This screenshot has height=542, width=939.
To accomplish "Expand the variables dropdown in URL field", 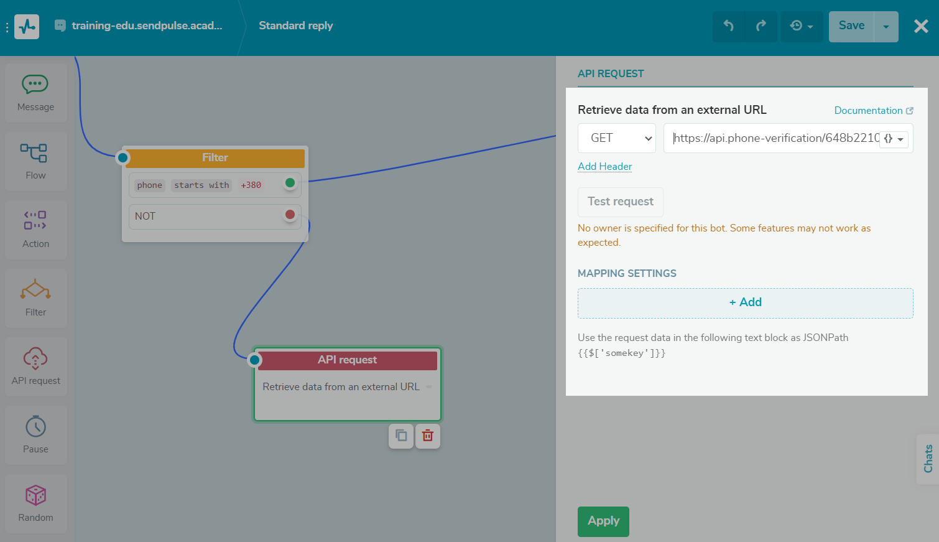I will 894,139.
